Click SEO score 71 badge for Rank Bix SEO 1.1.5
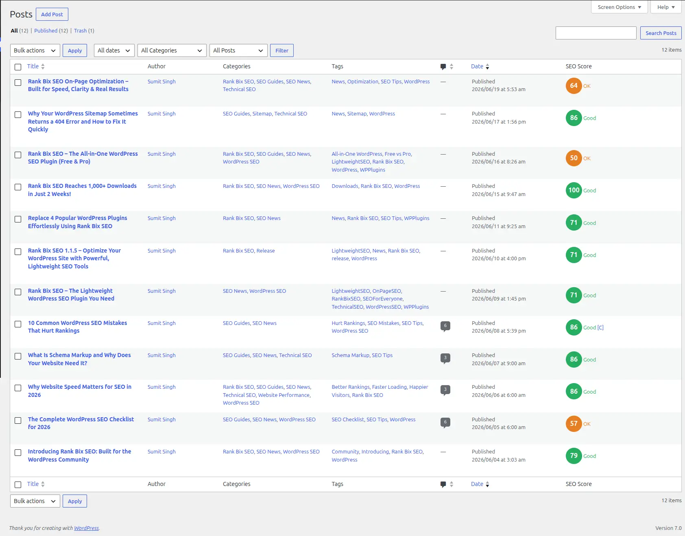 pyautogui.click(x=574, y=255)
